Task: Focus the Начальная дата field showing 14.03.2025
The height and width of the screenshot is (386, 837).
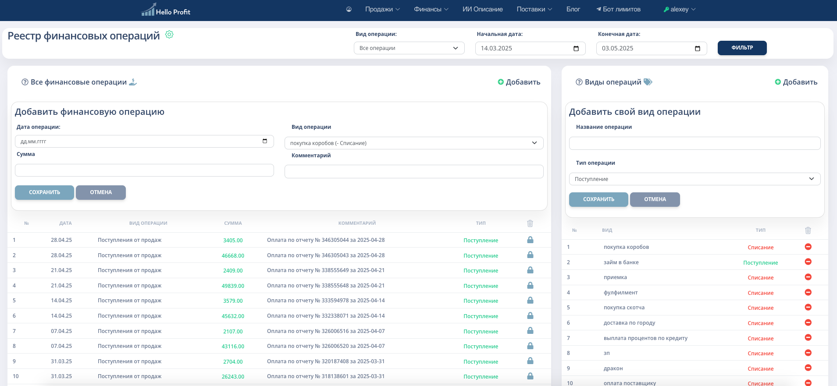Action: pos(530,48)
